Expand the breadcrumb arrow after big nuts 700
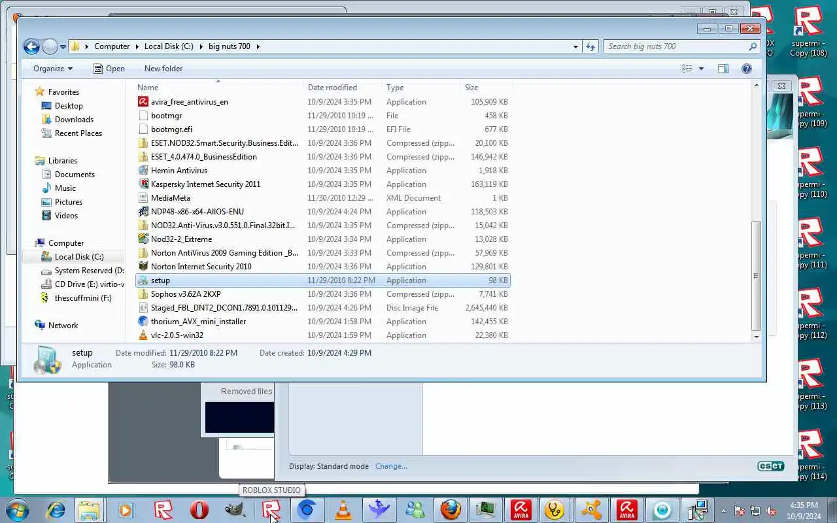This screenshot has height=523, width=837. [x=258, y=46]
